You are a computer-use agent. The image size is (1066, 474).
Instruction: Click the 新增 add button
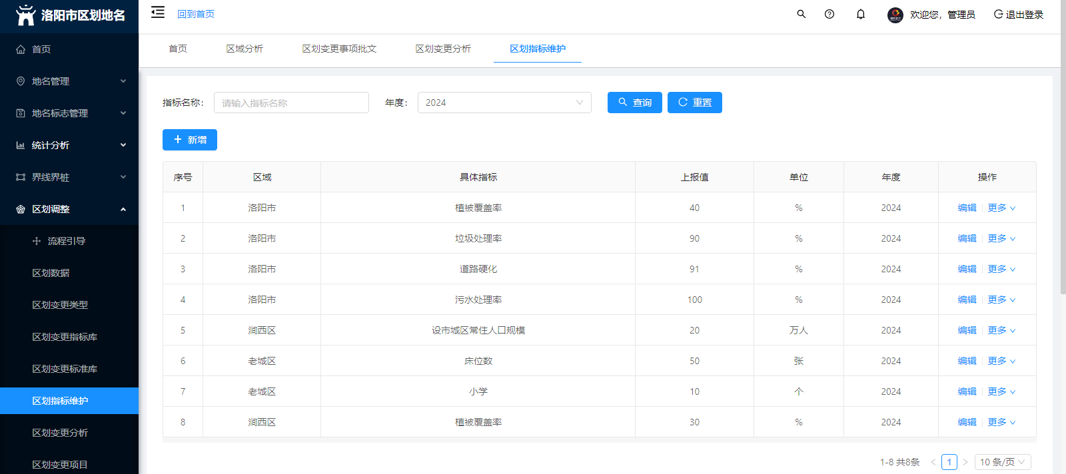pos(190,140)
